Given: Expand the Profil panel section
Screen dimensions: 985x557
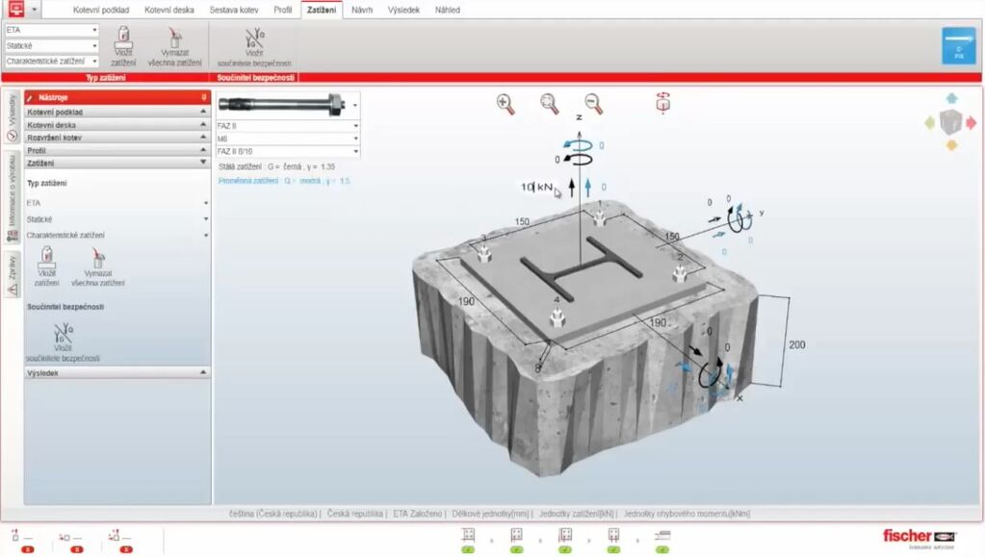Looking at the screenshot, I should coord(117,151).
